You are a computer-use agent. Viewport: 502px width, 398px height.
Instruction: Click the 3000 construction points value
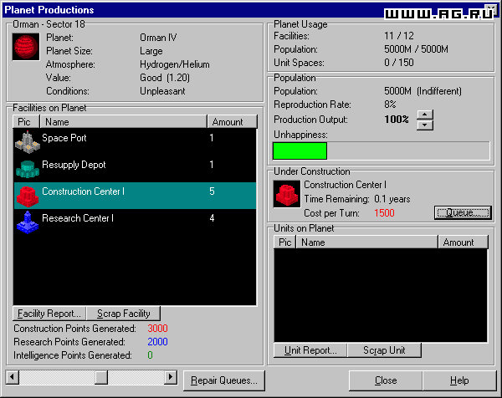pos(157,329)
